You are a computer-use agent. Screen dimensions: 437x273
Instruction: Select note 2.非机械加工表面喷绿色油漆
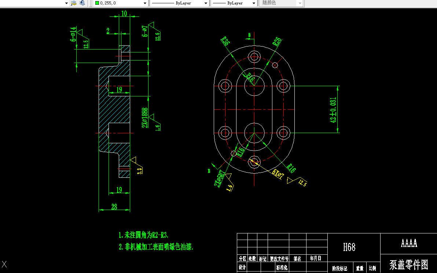[156, 247]
